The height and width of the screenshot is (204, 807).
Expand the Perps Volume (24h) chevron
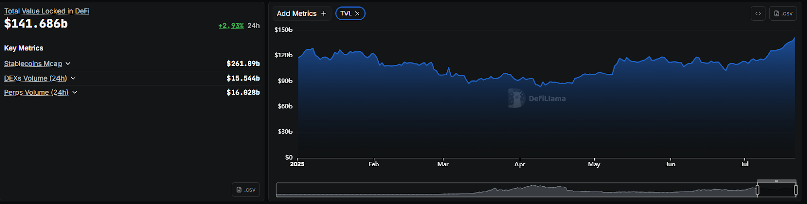pyautogui.click(x=75, y=92)
